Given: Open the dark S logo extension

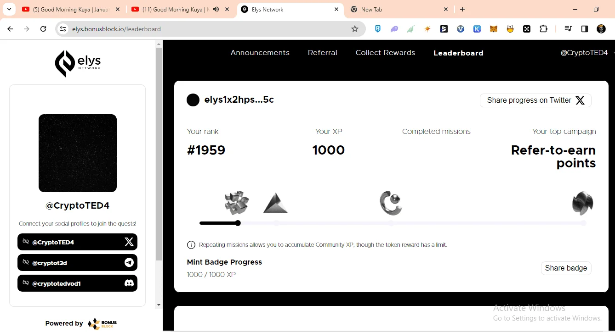Looking at the screenshot, I should (x=444, y=29).
